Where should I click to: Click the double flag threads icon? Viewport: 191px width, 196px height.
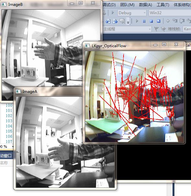[x=163, y=29]
